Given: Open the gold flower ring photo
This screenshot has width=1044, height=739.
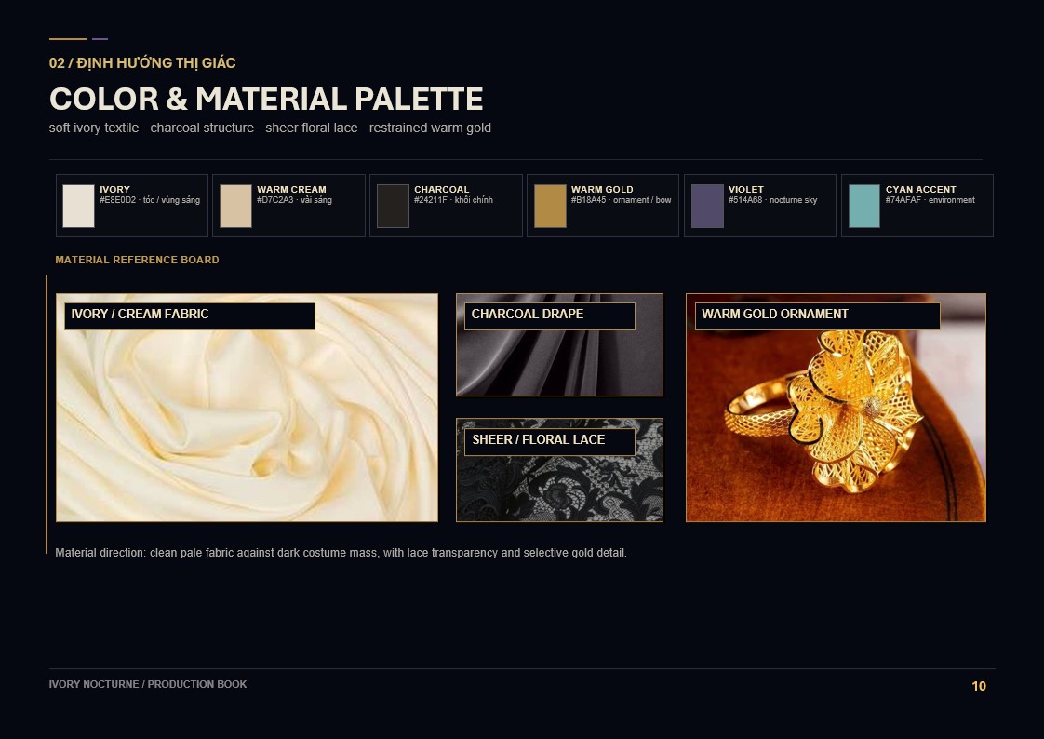Looking at the screenshot, I should 836,408.
